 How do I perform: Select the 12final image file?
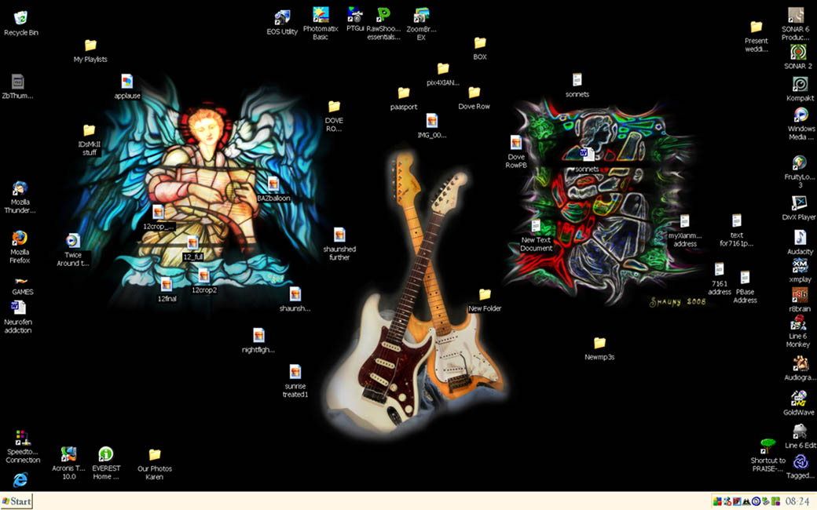point(167,285)
